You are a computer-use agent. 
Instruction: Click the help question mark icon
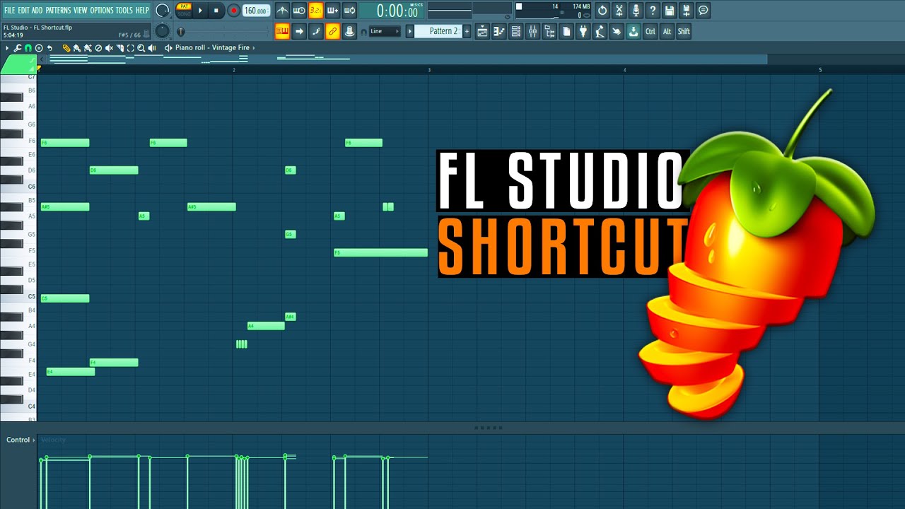coord(653,11)
